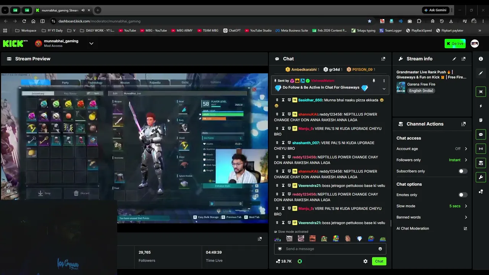Open the ChatGPT bookmark
The height and width of the screenshot is (275, 489).
[x=232, y=31]
